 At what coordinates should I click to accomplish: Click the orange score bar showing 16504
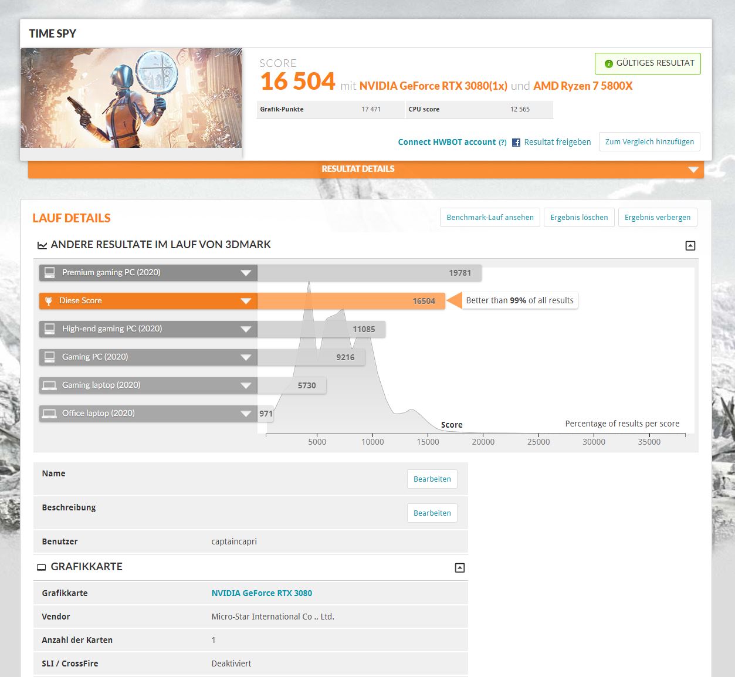click(351, 301)
